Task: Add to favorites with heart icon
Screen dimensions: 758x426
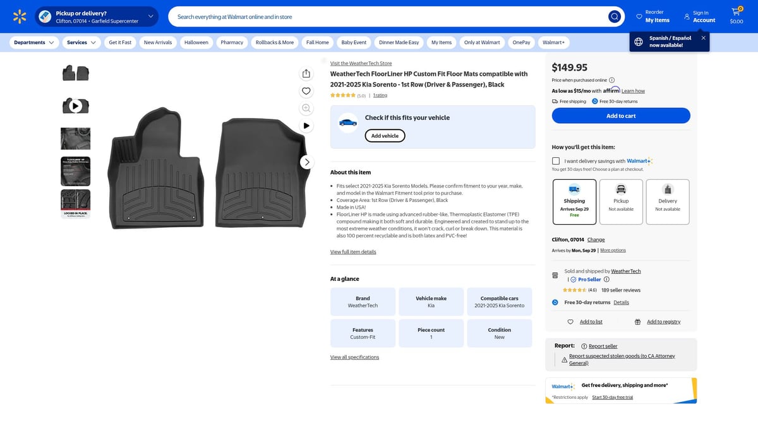Action: [306, 91]
